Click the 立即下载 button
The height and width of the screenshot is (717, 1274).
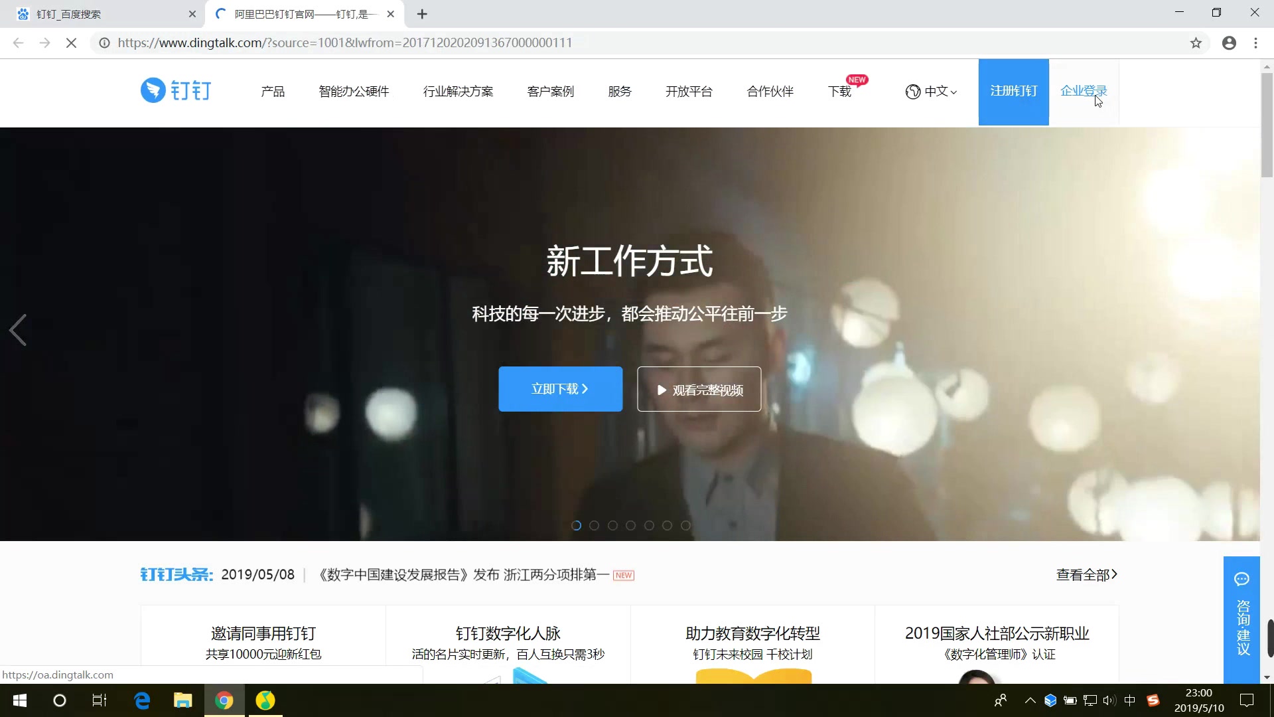(x=560, y=389)
